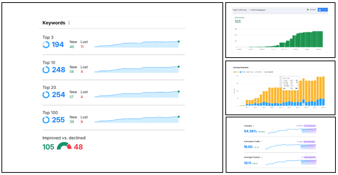
Task: Click the Top 100 Lost value 9
Action: [82, 122]
